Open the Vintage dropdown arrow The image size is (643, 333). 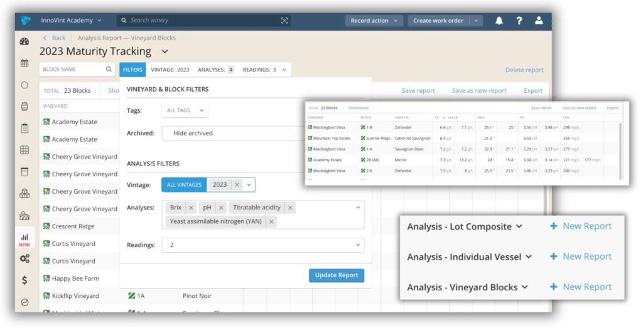click(x=249, y=185)
